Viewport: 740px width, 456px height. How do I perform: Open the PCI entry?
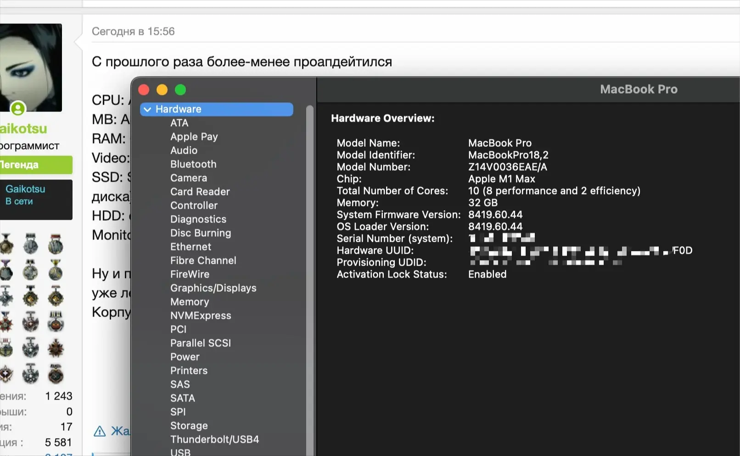178,329
